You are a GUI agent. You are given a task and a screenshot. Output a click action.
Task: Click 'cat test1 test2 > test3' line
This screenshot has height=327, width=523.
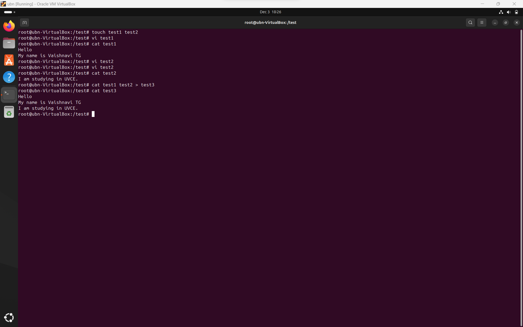pos(86,85)
